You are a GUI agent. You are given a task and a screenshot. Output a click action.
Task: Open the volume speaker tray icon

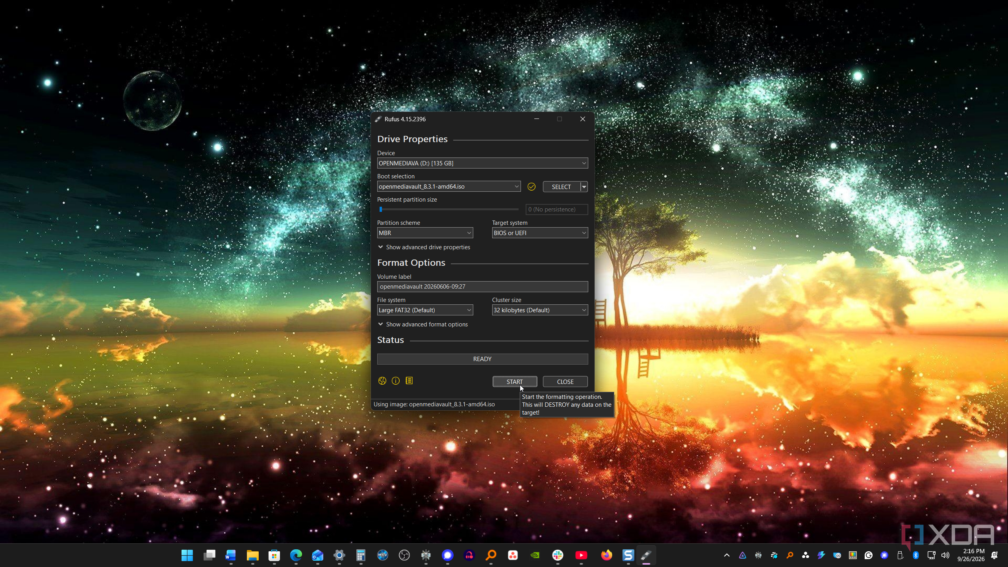945,555
